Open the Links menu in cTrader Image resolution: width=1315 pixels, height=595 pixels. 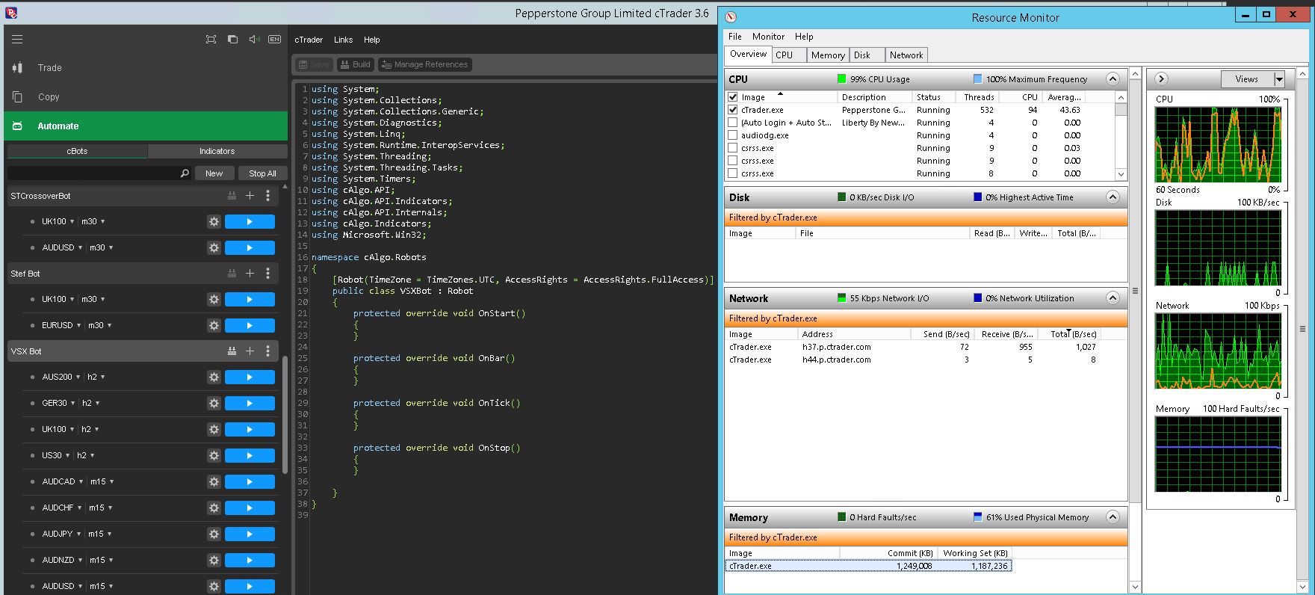pos(344,40)
